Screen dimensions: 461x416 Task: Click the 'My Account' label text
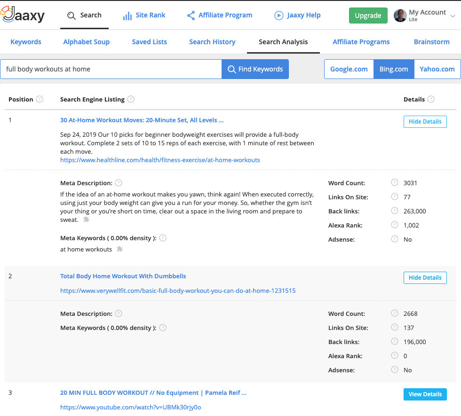click(427, 12)
